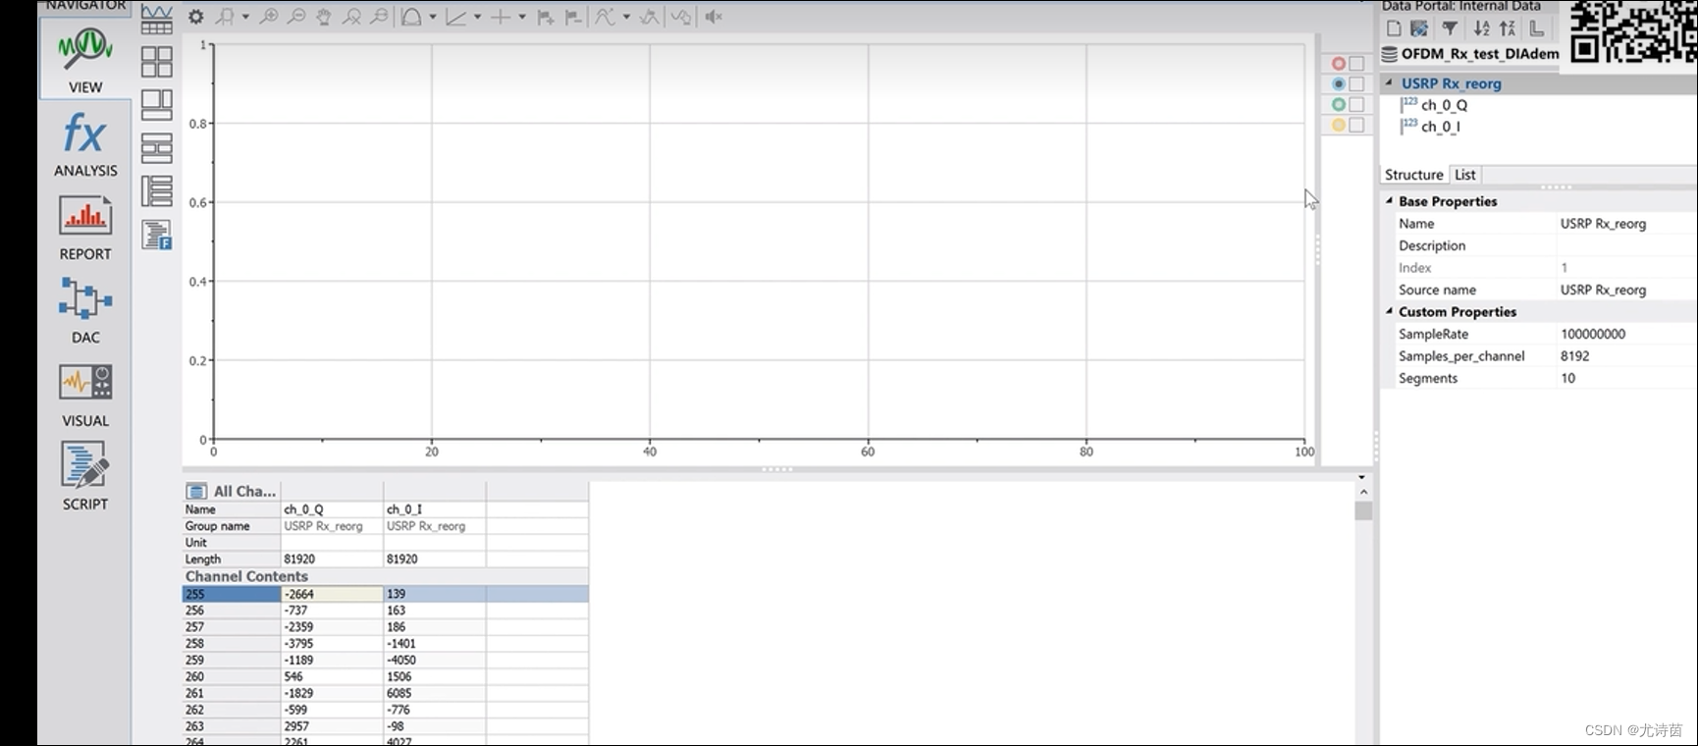Image resolution: width=1698 pixels, height=746 pixels.
Task: Click the muted speaker icon
Action: pyautogui.click(x=714, y=17)
